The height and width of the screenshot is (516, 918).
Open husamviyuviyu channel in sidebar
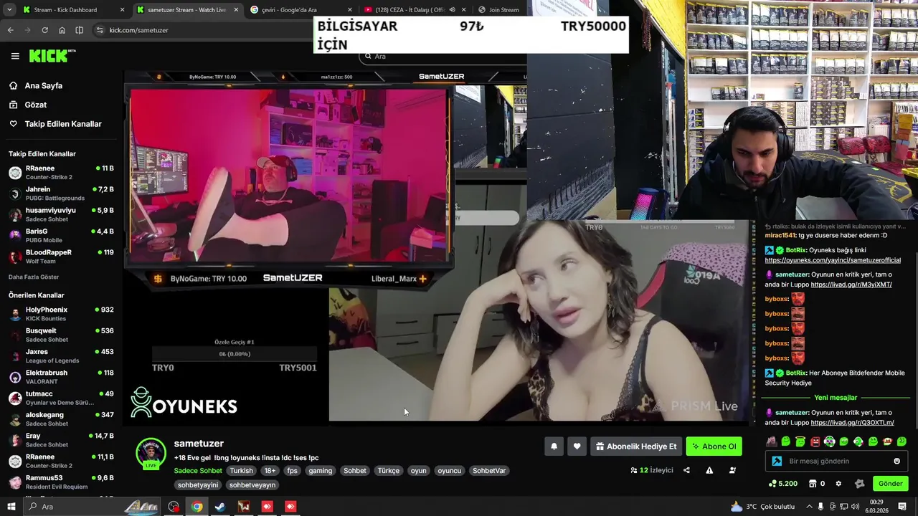(x=61, y=214)
